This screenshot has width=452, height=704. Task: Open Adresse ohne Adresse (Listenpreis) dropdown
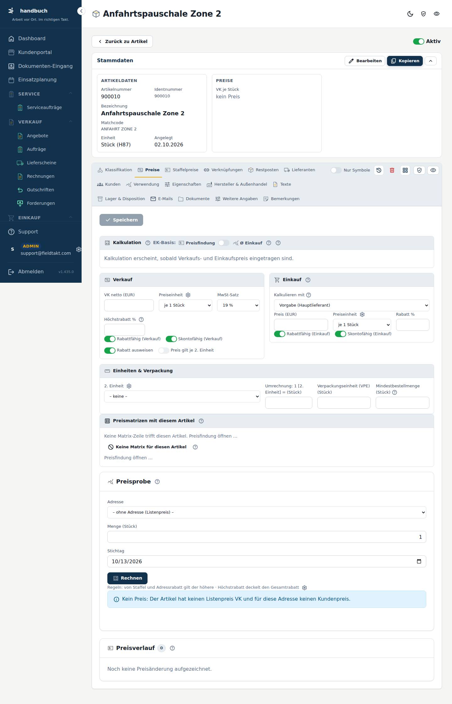point(267,512)
